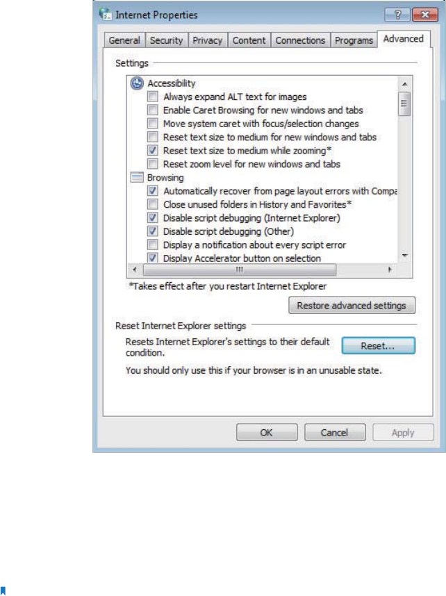Screen dimensions: 446x596
Task: Uncheck Reset text size to medium while zooming
Action: click(152, 151)
